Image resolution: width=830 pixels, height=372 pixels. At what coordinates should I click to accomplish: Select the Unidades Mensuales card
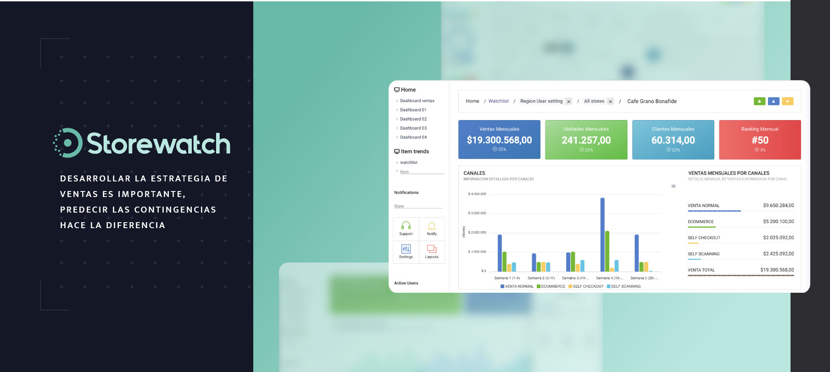tap(586, 140)
